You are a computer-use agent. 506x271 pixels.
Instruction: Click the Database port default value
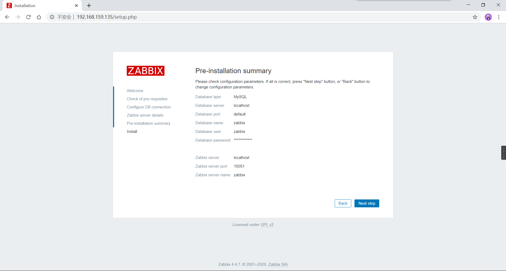(240, 114)
